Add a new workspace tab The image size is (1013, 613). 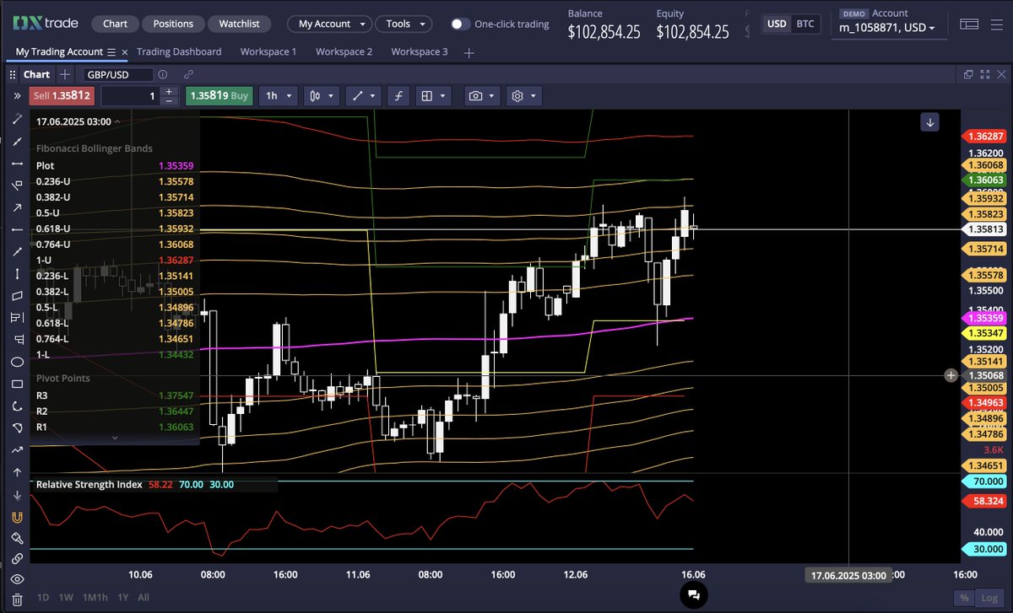pos(469,52)
